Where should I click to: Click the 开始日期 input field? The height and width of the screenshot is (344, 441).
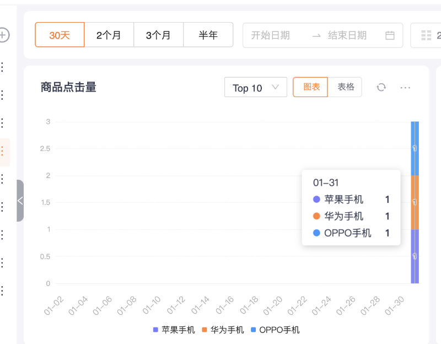[x=271, y=35]
